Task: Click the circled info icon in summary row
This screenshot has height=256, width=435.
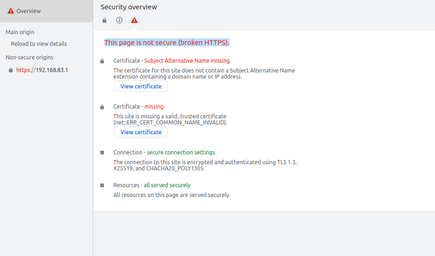Action: coord(119,20)
